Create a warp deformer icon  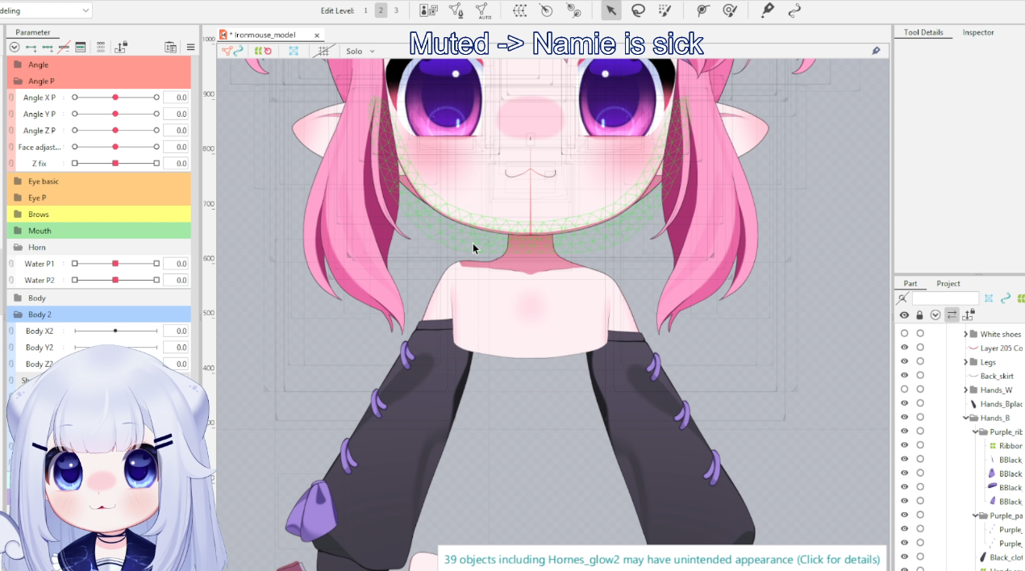[520, 10]
